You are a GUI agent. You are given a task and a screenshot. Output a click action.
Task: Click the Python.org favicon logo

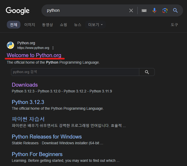[x=10, y=45]
